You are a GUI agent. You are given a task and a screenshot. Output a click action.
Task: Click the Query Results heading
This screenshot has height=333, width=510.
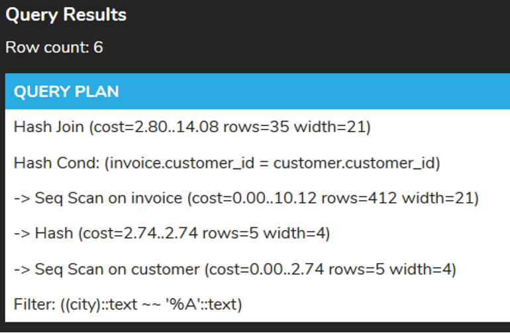click(66, 15)
